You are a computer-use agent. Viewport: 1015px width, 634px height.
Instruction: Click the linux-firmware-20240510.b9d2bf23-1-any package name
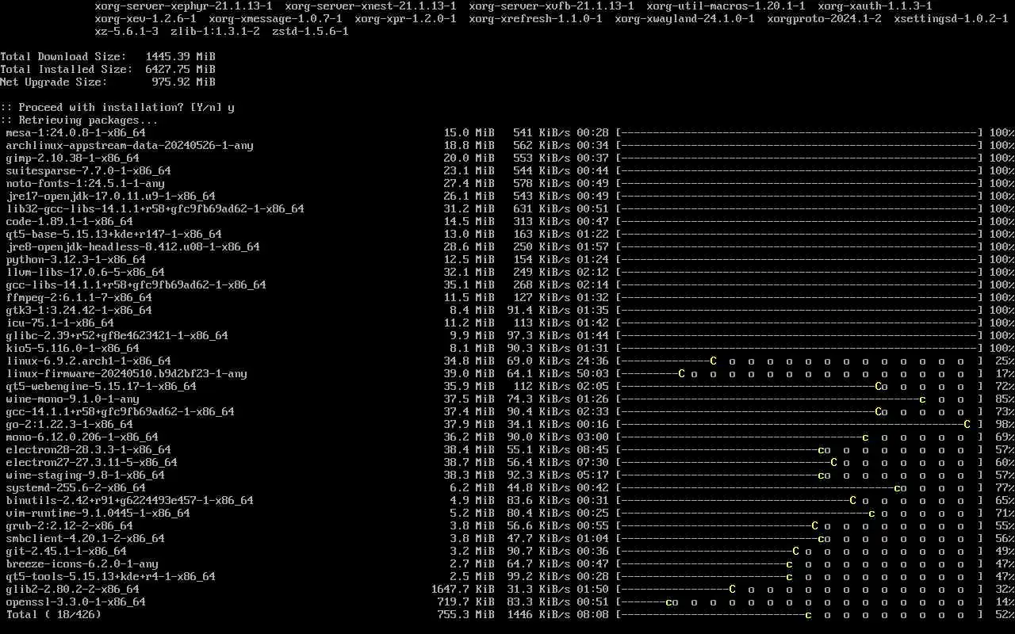pyautogui.click(x=126, y=374)
